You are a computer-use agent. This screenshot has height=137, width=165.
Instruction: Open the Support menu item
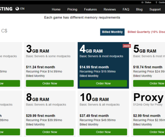(x=155, y=9)
